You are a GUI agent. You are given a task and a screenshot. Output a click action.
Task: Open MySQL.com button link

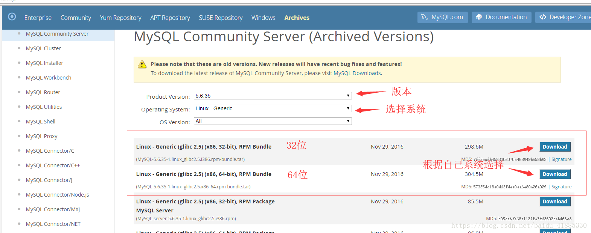click(443, 17)
